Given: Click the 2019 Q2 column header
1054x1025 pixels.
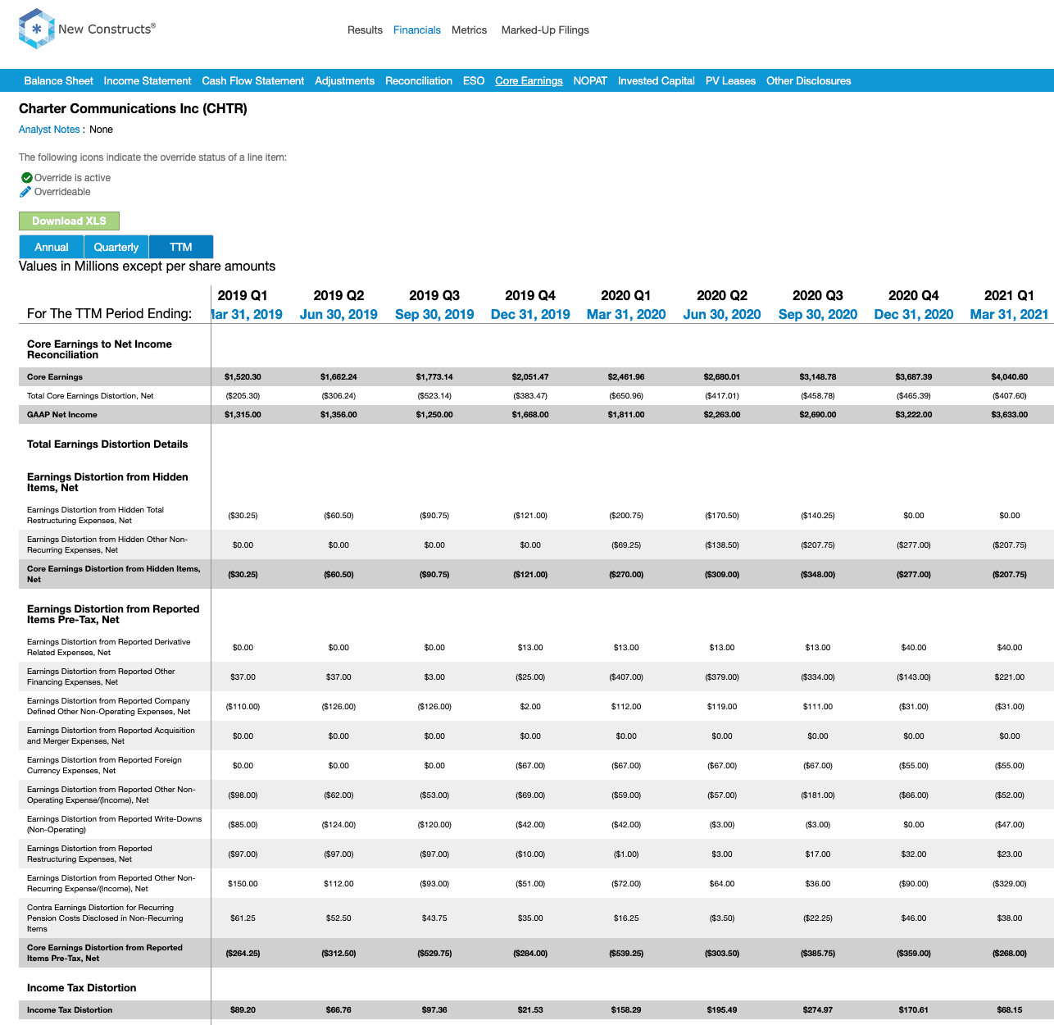Looking at the screenshot, I should pyautogui.click(x=338, y=295).
